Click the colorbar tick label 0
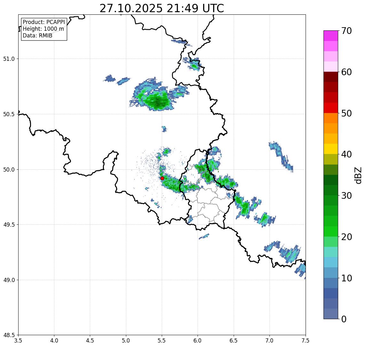This screenshot has width=366, height=347. [344, 319]
